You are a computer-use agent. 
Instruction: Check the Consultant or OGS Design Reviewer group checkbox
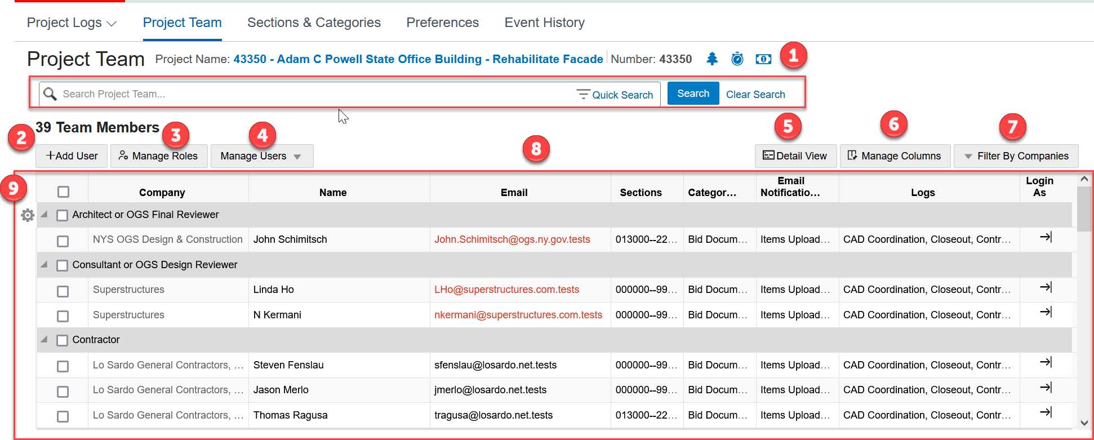click(x=63, y=265)
